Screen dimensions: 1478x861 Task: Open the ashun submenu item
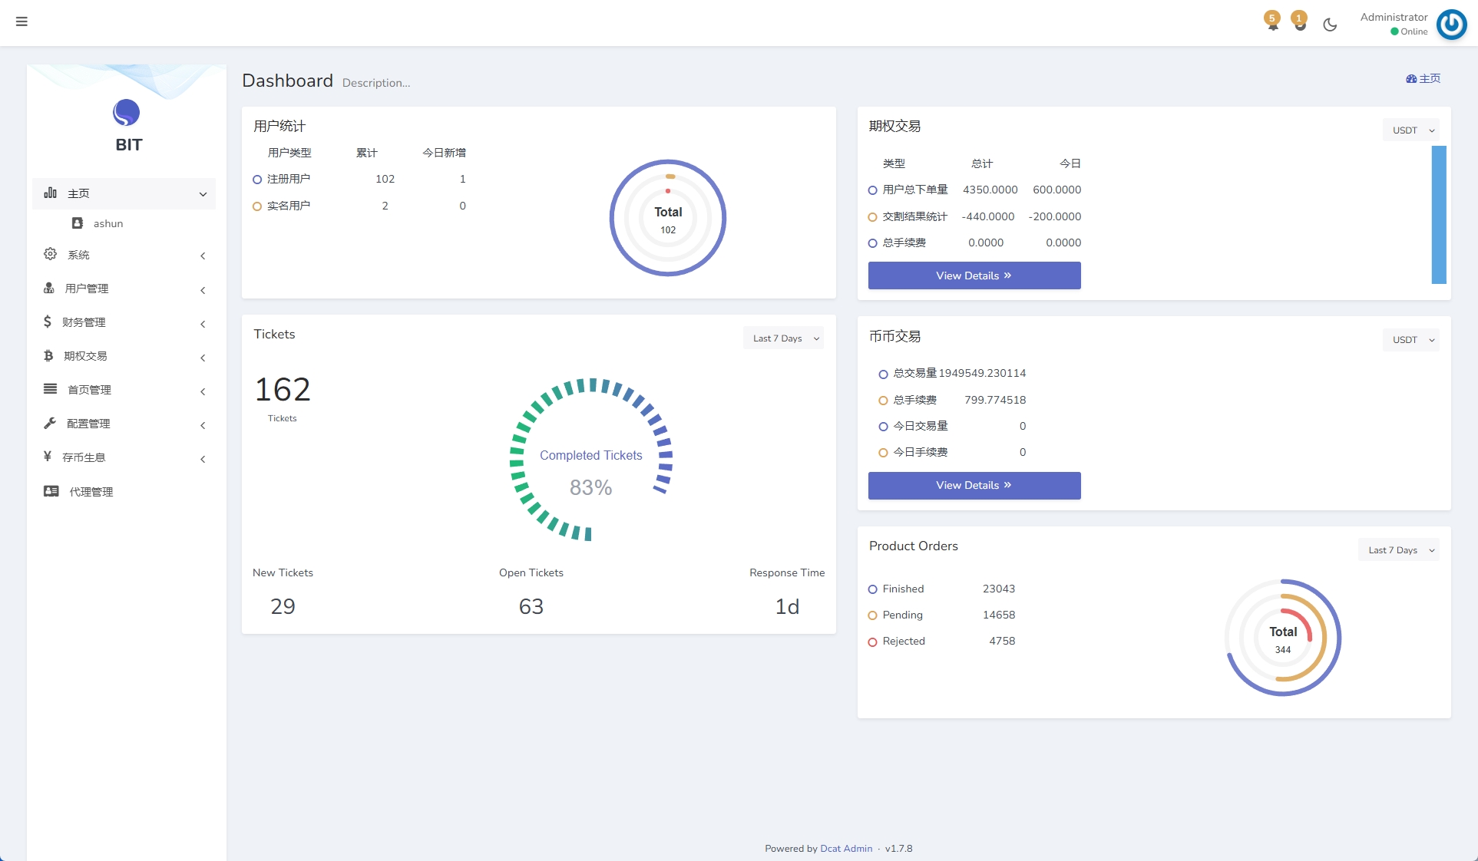click(107, 223)
